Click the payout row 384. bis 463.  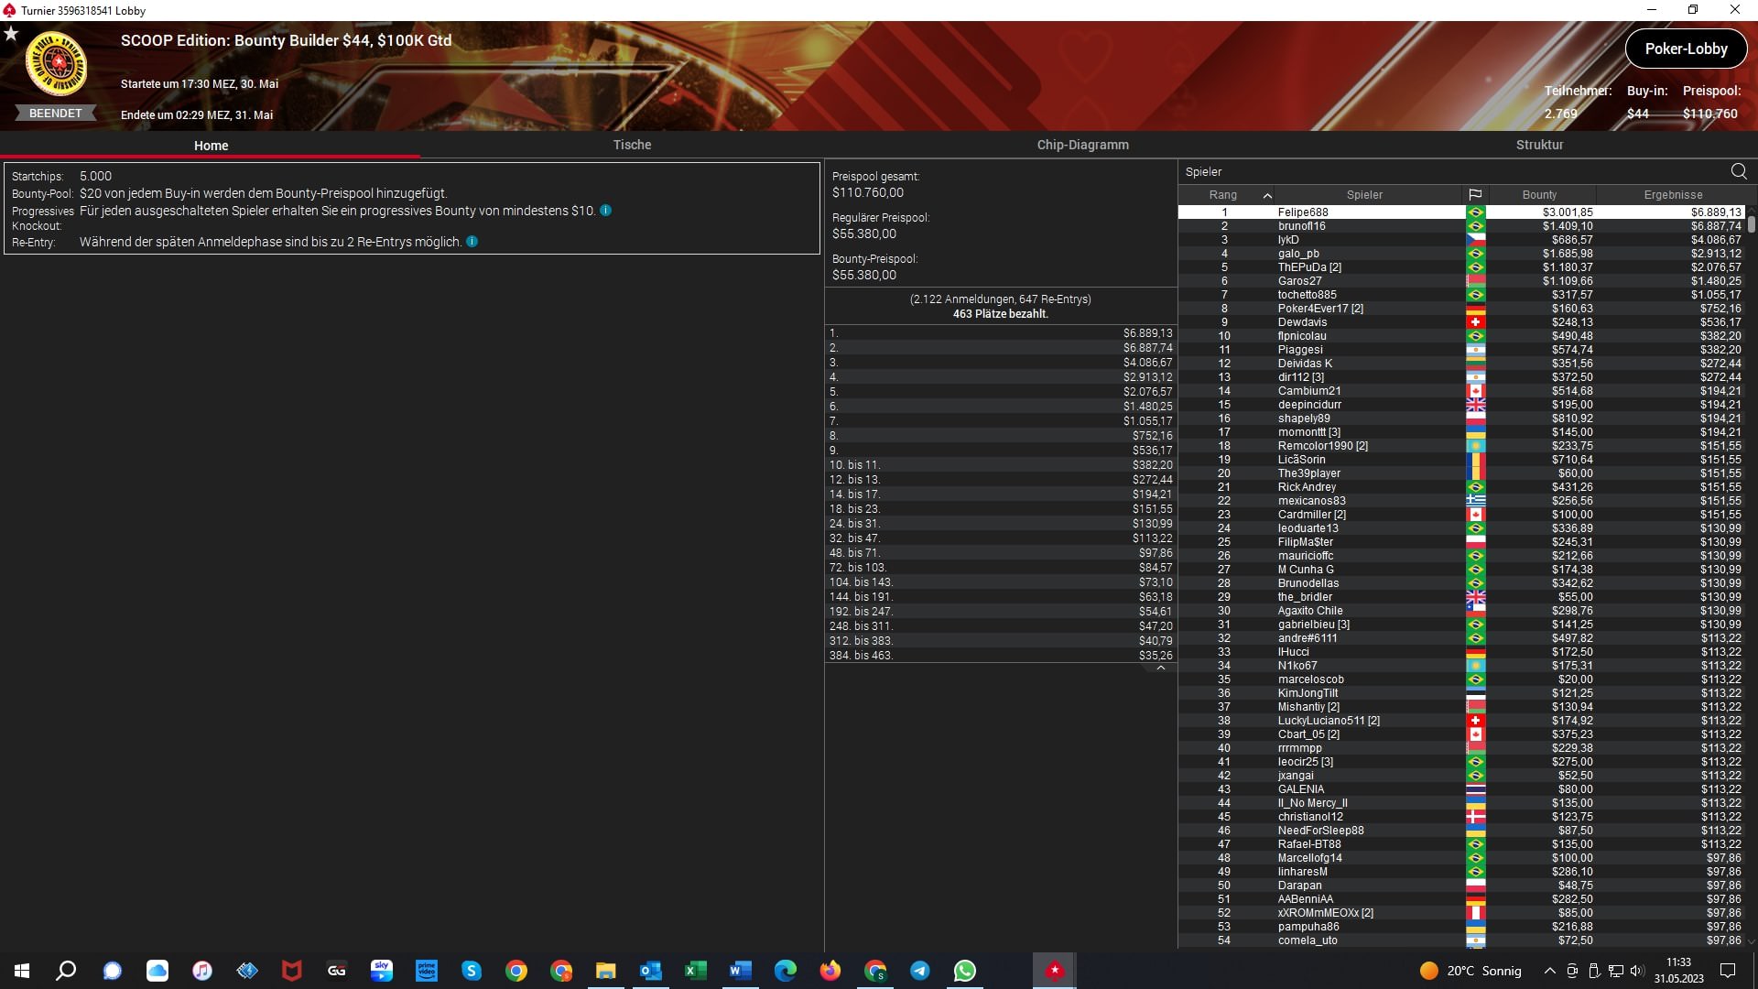(x=1001, y=656)
